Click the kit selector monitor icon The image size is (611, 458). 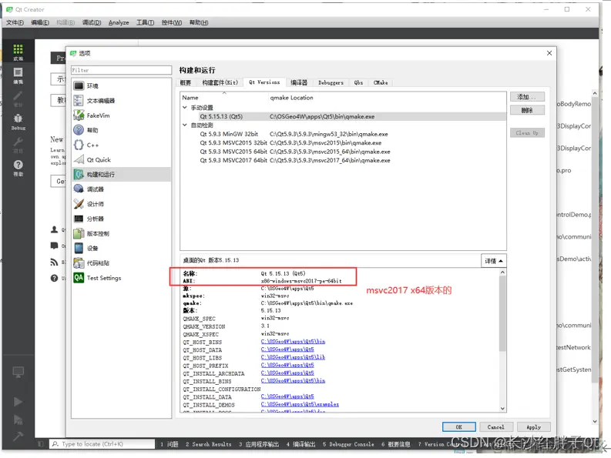point(18,372)
